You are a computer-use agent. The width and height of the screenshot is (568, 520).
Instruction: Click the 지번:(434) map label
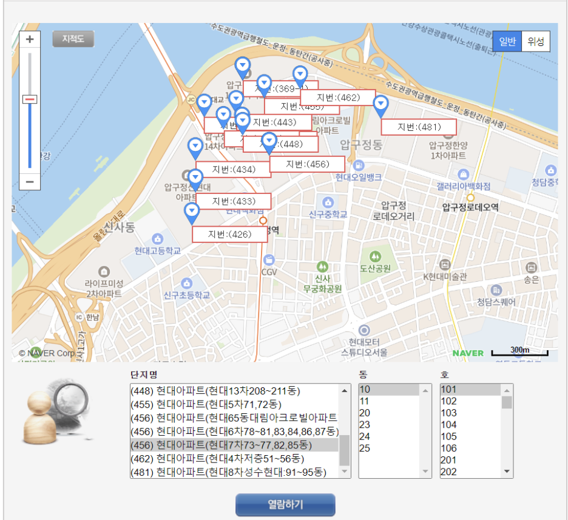pos(233,169)
